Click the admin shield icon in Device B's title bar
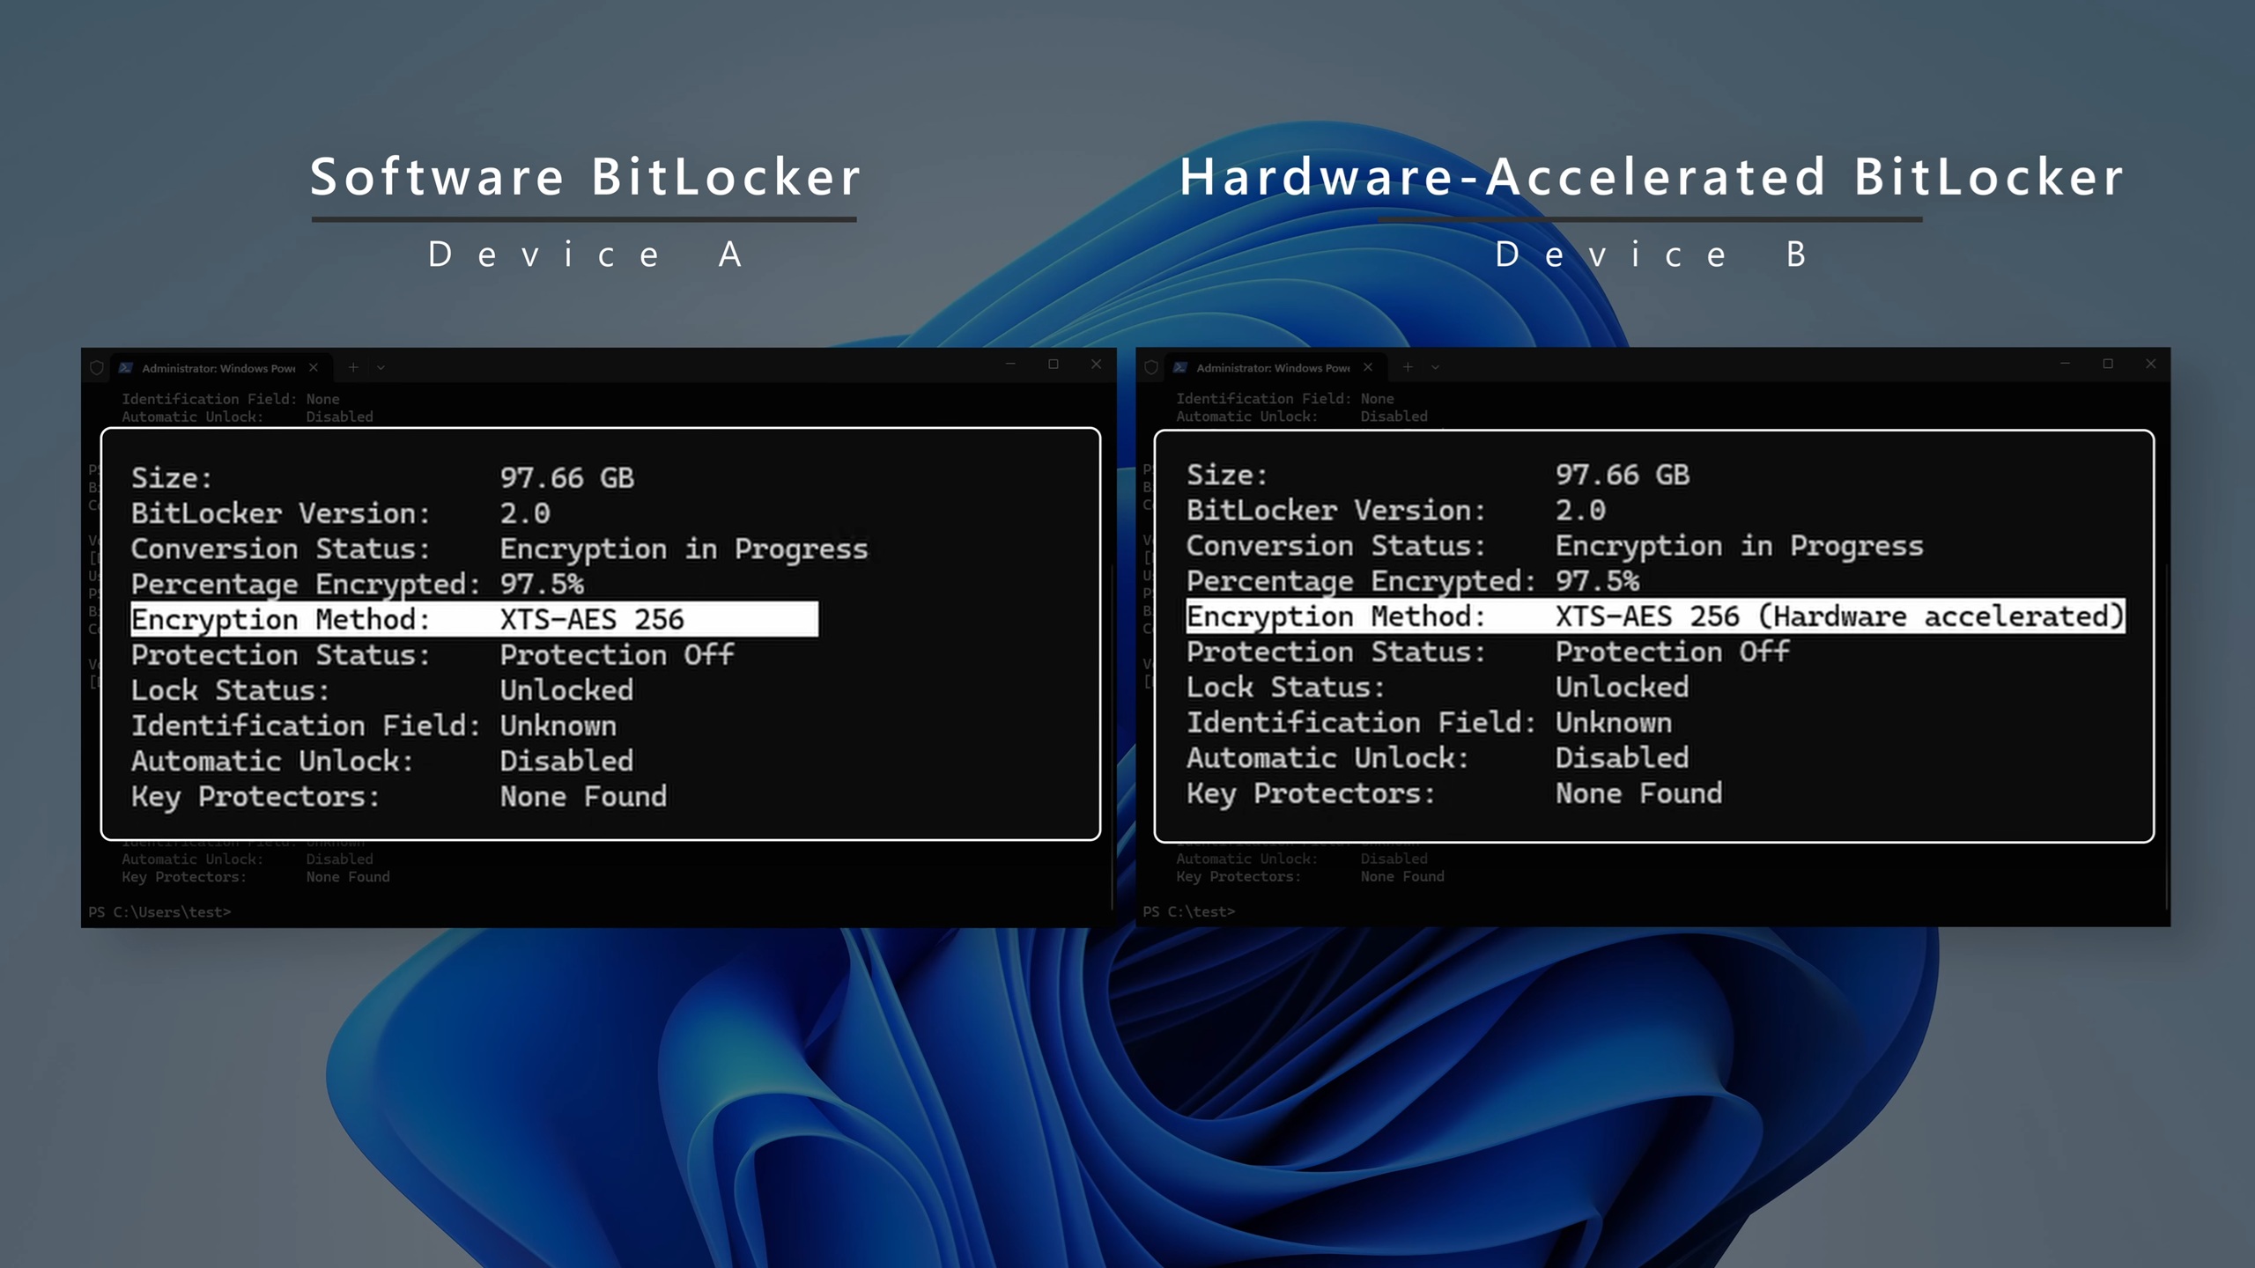2255x1268 pixels. 1152,367
